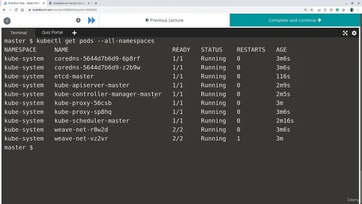This screenshot has width=362, height=204.
Task: Close the Practice Test browser tab
Action: point(44,3)
